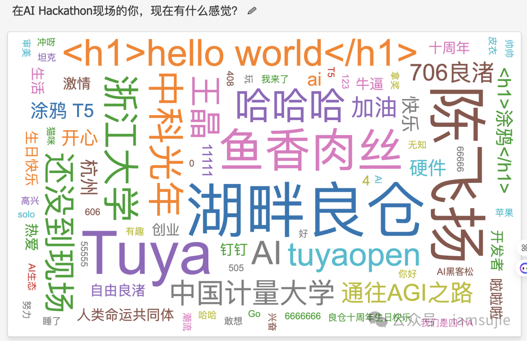Select the purple "坦克" word
The width and height of the screenshot is (527, 341).
click(47, 57)
